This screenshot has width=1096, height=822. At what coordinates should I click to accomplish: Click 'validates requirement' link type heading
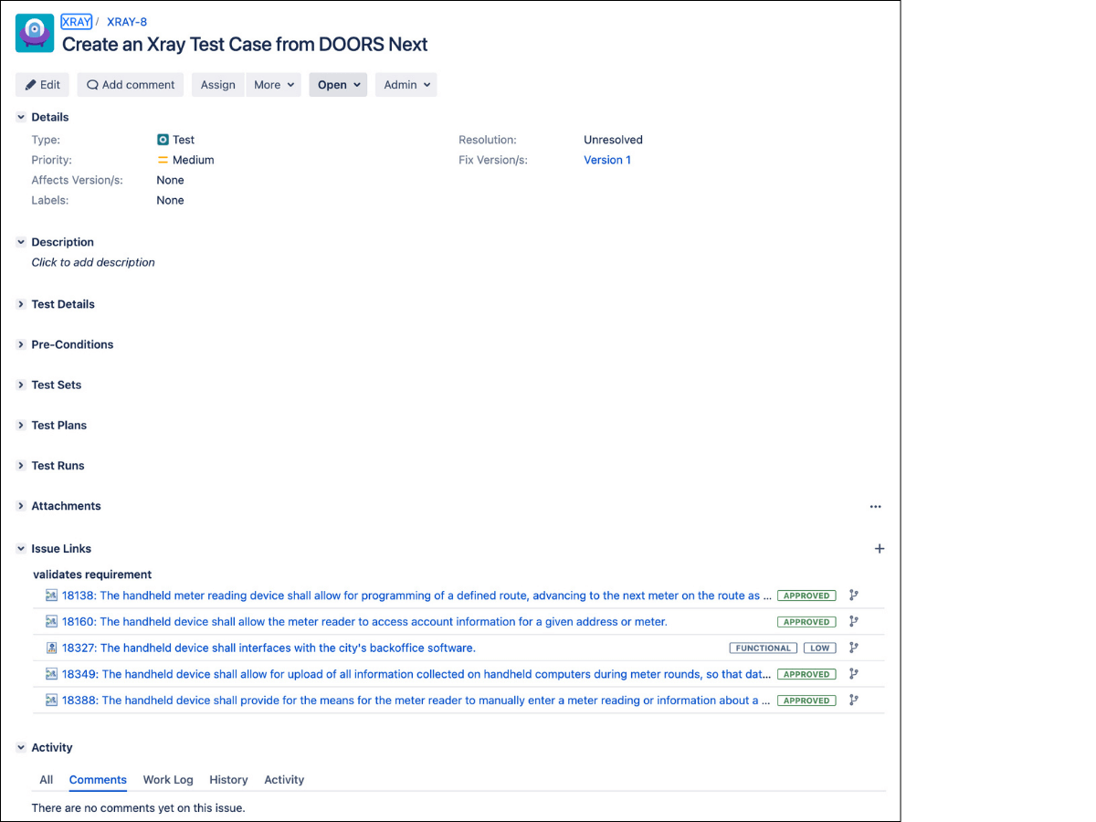pyautogui.click(x=92, y=574)
